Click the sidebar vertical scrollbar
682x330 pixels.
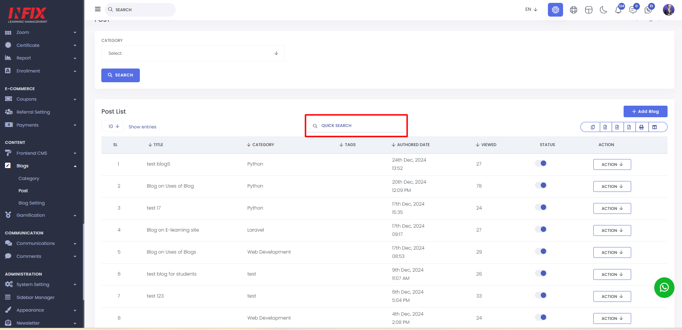tap(84, 262)
